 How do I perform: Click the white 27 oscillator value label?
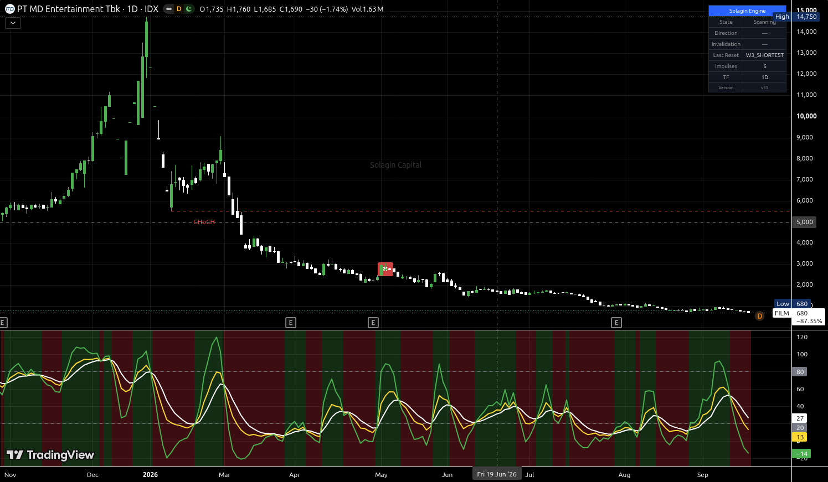pyautogui.click(x=800, y=418)
